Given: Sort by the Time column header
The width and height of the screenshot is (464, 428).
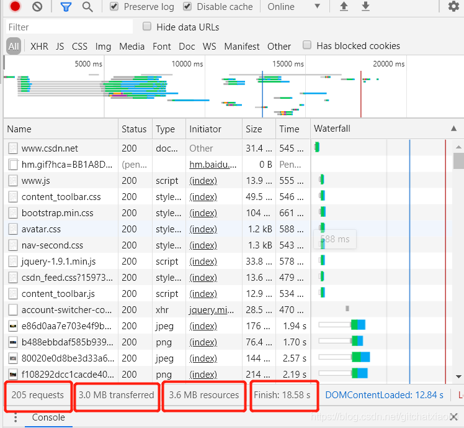Looking at the screenshot, I should [x=293, y=129].
